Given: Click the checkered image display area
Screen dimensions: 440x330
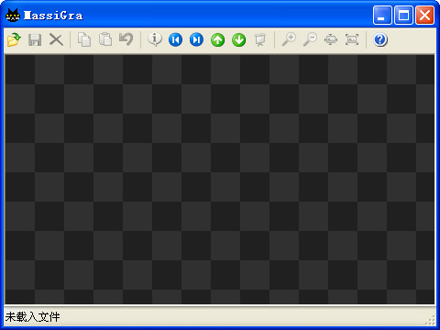Looking at the screenshot, I should [x=220, y=180].
